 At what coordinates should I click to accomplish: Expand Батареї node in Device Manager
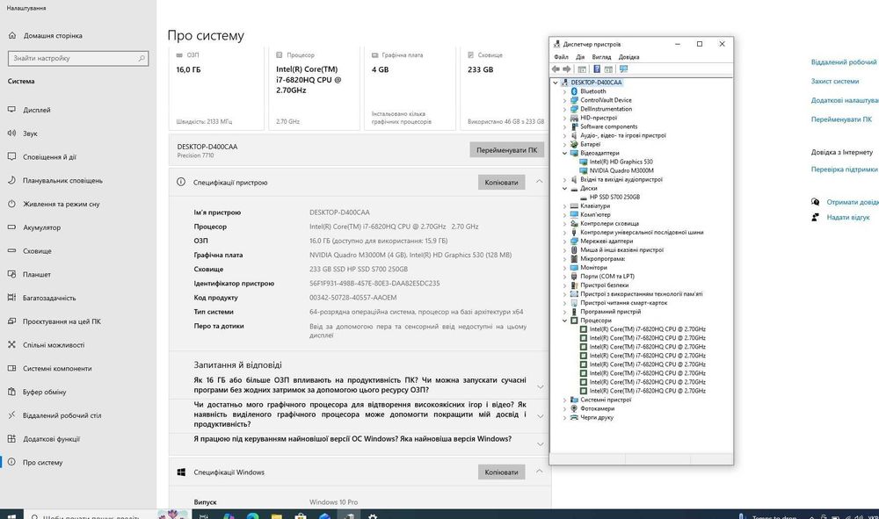click(x=564, y=144)
